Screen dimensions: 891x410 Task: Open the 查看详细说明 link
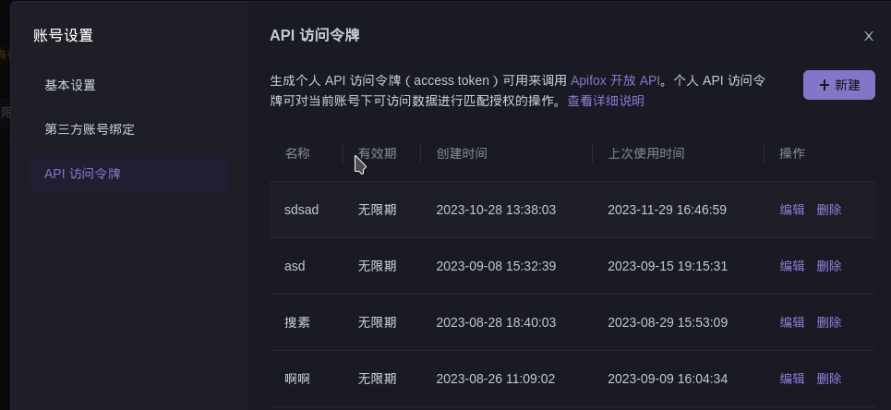[606, 102]
